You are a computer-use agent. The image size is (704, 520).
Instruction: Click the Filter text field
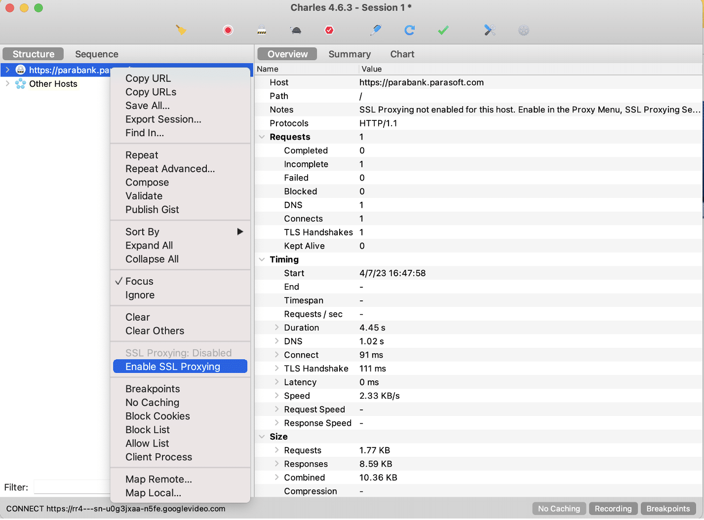click(72, 487)
